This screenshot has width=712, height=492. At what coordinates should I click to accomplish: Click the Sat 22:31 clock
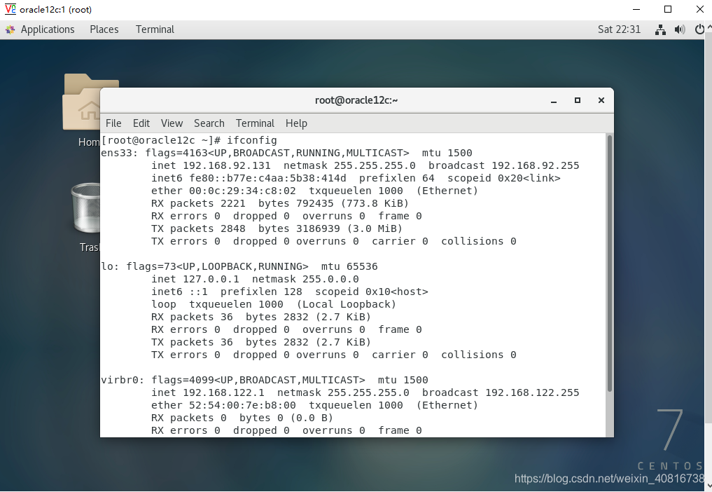pyautogui.click(x=619, y=29)
